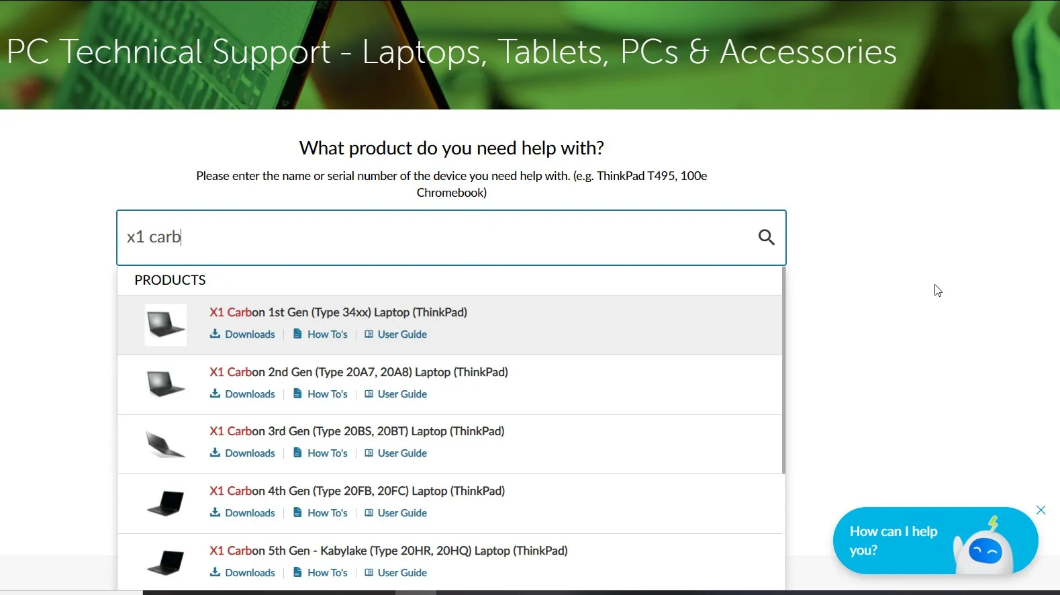The height and width of the screenshot is (595, 1060).
Task: Open X1 Carbon 3rd Gen (Type 20BS, 20BT) result
Action: (356, 431)
